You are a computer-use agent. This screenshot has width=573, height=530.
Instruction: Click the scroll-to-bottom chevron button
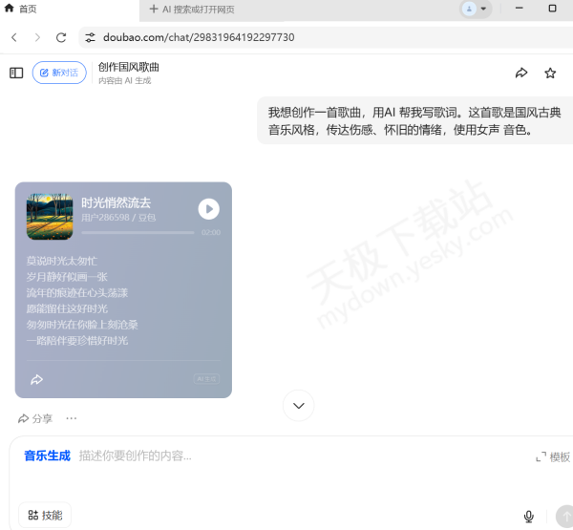pos(298,405)
